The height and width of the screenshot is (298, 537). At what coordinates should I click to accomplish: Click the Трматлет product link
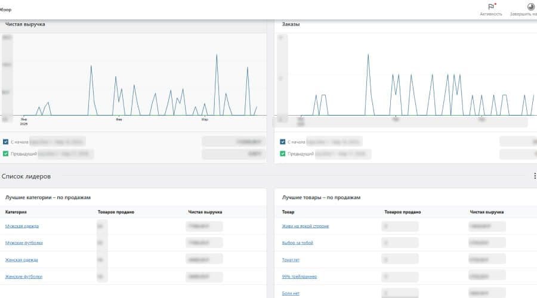[292, 260]
